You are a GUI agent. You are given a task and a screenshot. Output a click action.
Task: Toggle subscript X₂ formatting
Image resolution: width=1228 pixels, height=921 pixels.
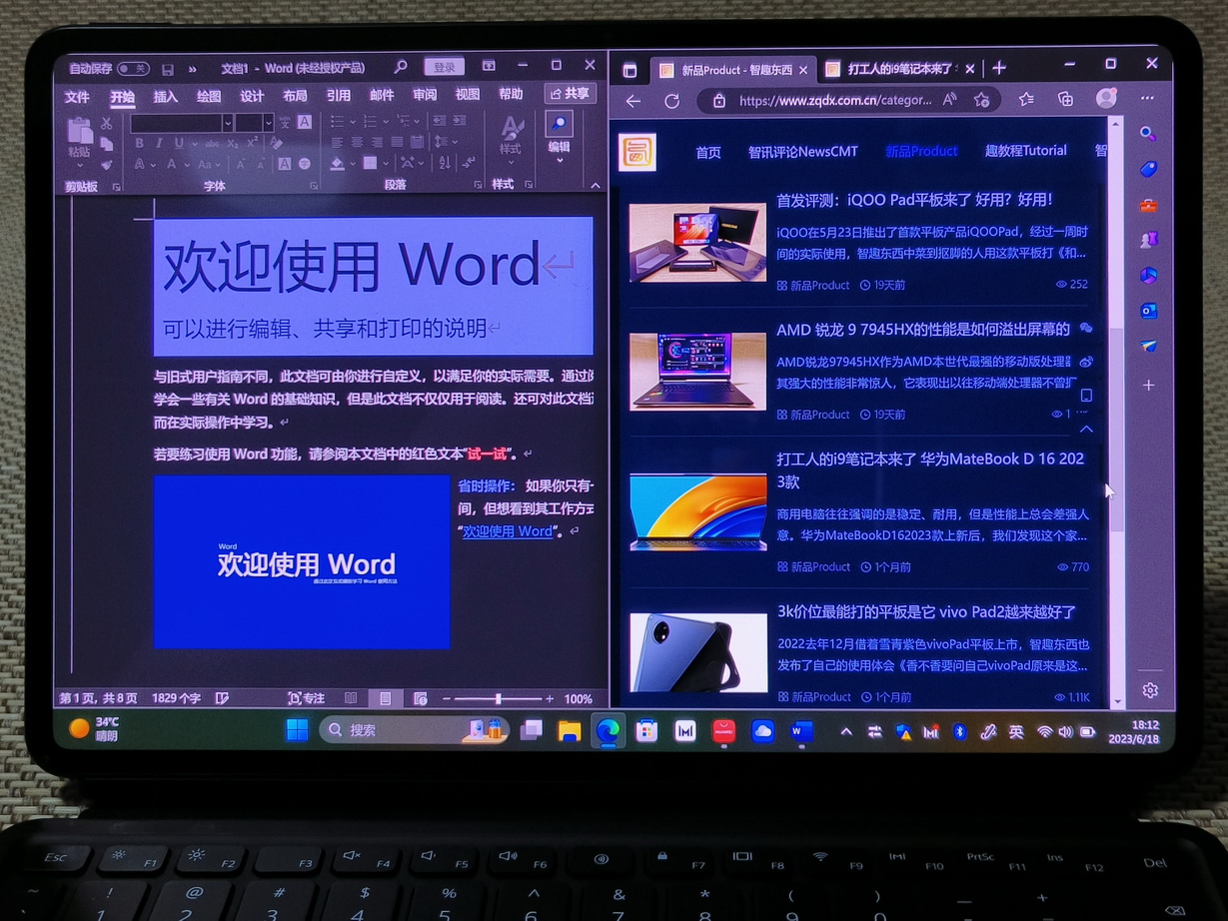[x=232, y=144]
